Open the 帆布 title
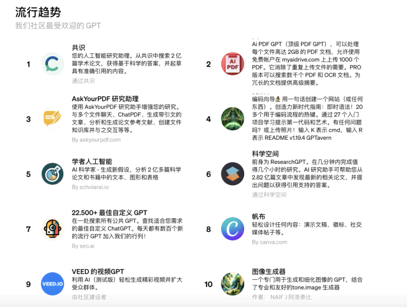Image resolution: width=407 pixels, height=307 pixels. click(x=259, y=217)
